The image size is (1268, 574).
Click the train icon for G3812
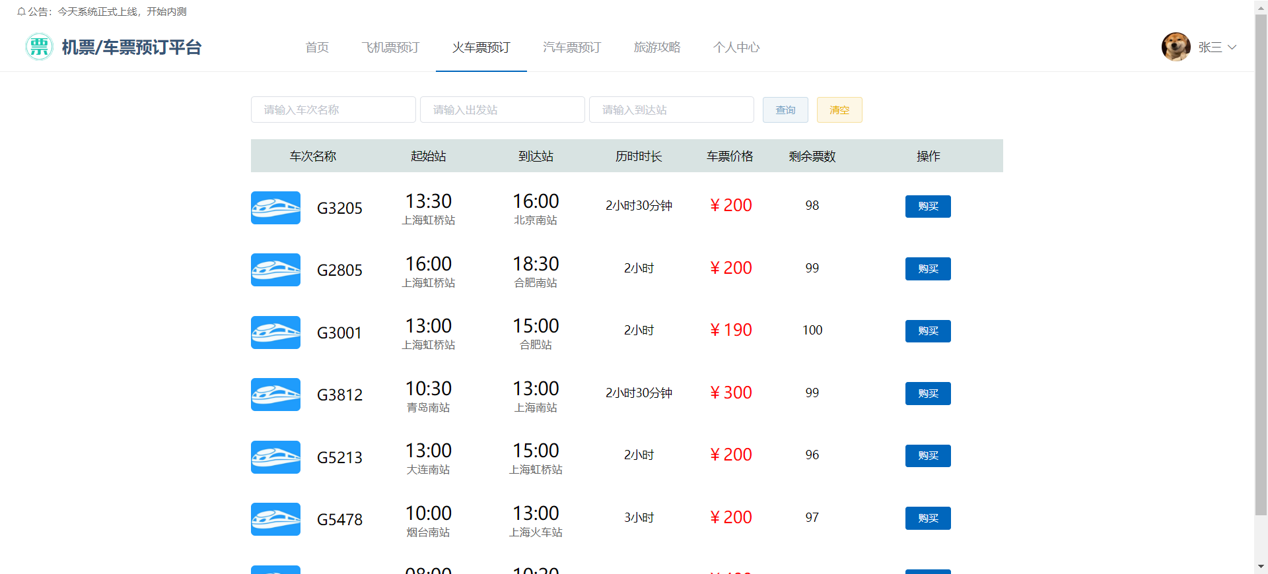click(275, 395)
